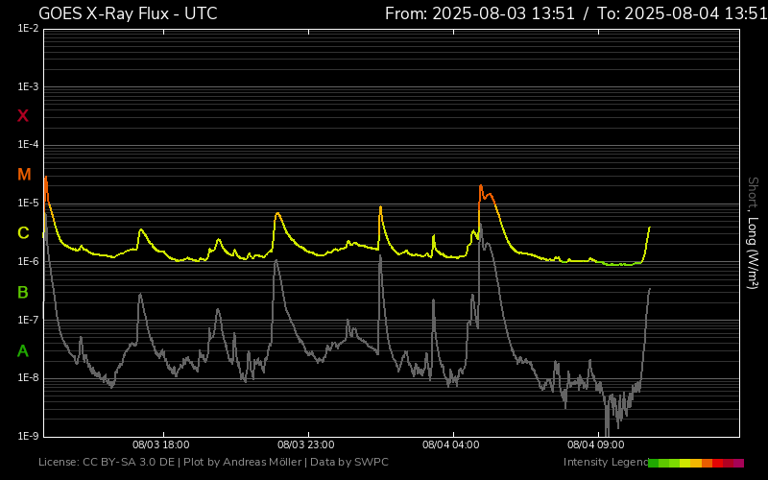Click the Intensity Legend text label

pyautogui.click(x=604, y=463)
